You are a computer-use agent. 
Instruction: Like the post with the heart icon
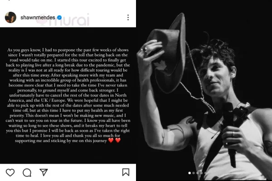10,172
